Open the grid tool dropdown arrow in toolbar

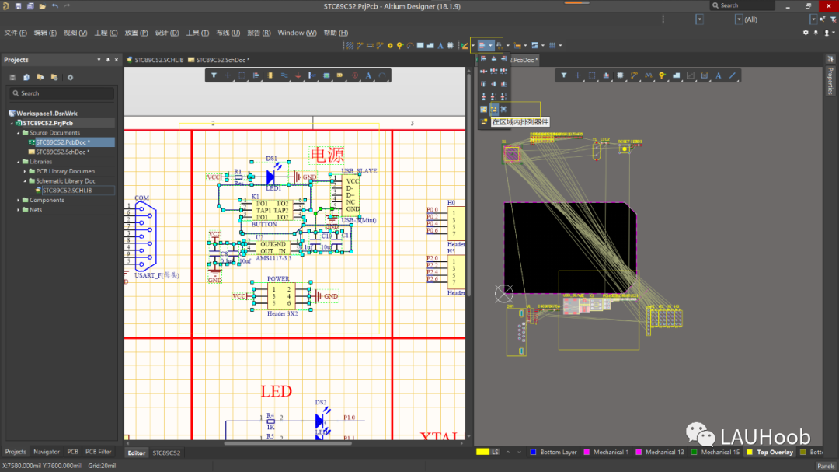pyautogui.click(x=560, y=46)
